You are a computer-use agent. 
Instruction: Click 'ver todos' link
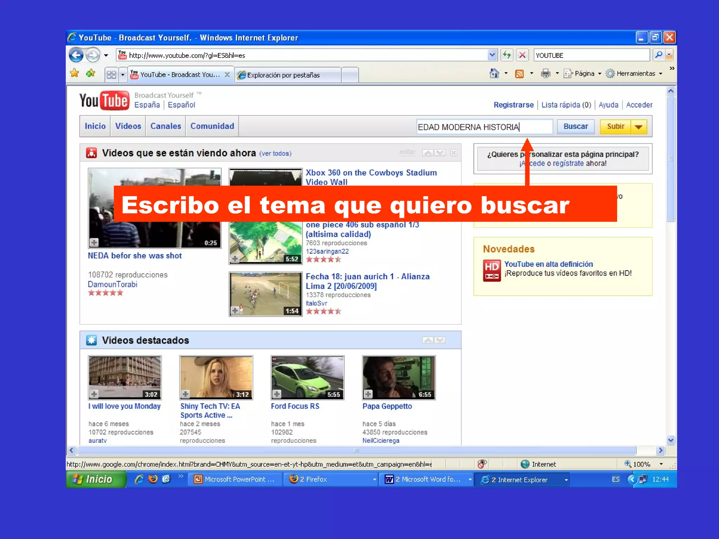point(276,153)
